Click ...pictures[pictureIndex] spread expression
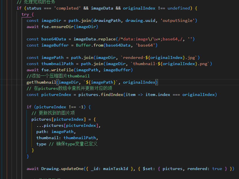The height and width of the screenshot is (179, 239). click(67, 125)
